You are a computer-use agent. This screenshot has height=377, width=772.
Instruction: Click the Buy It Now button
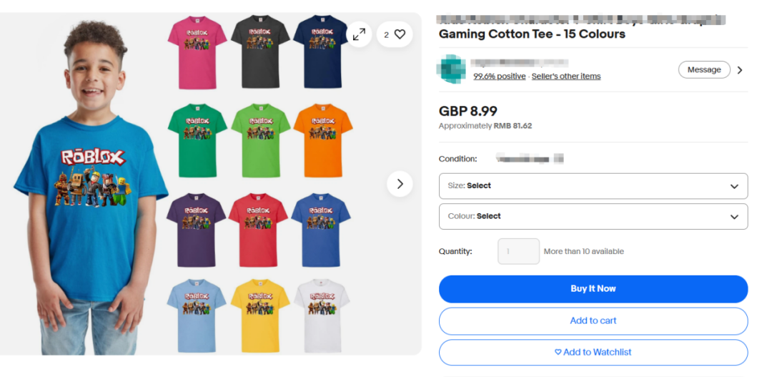click(x=593, y=289)
